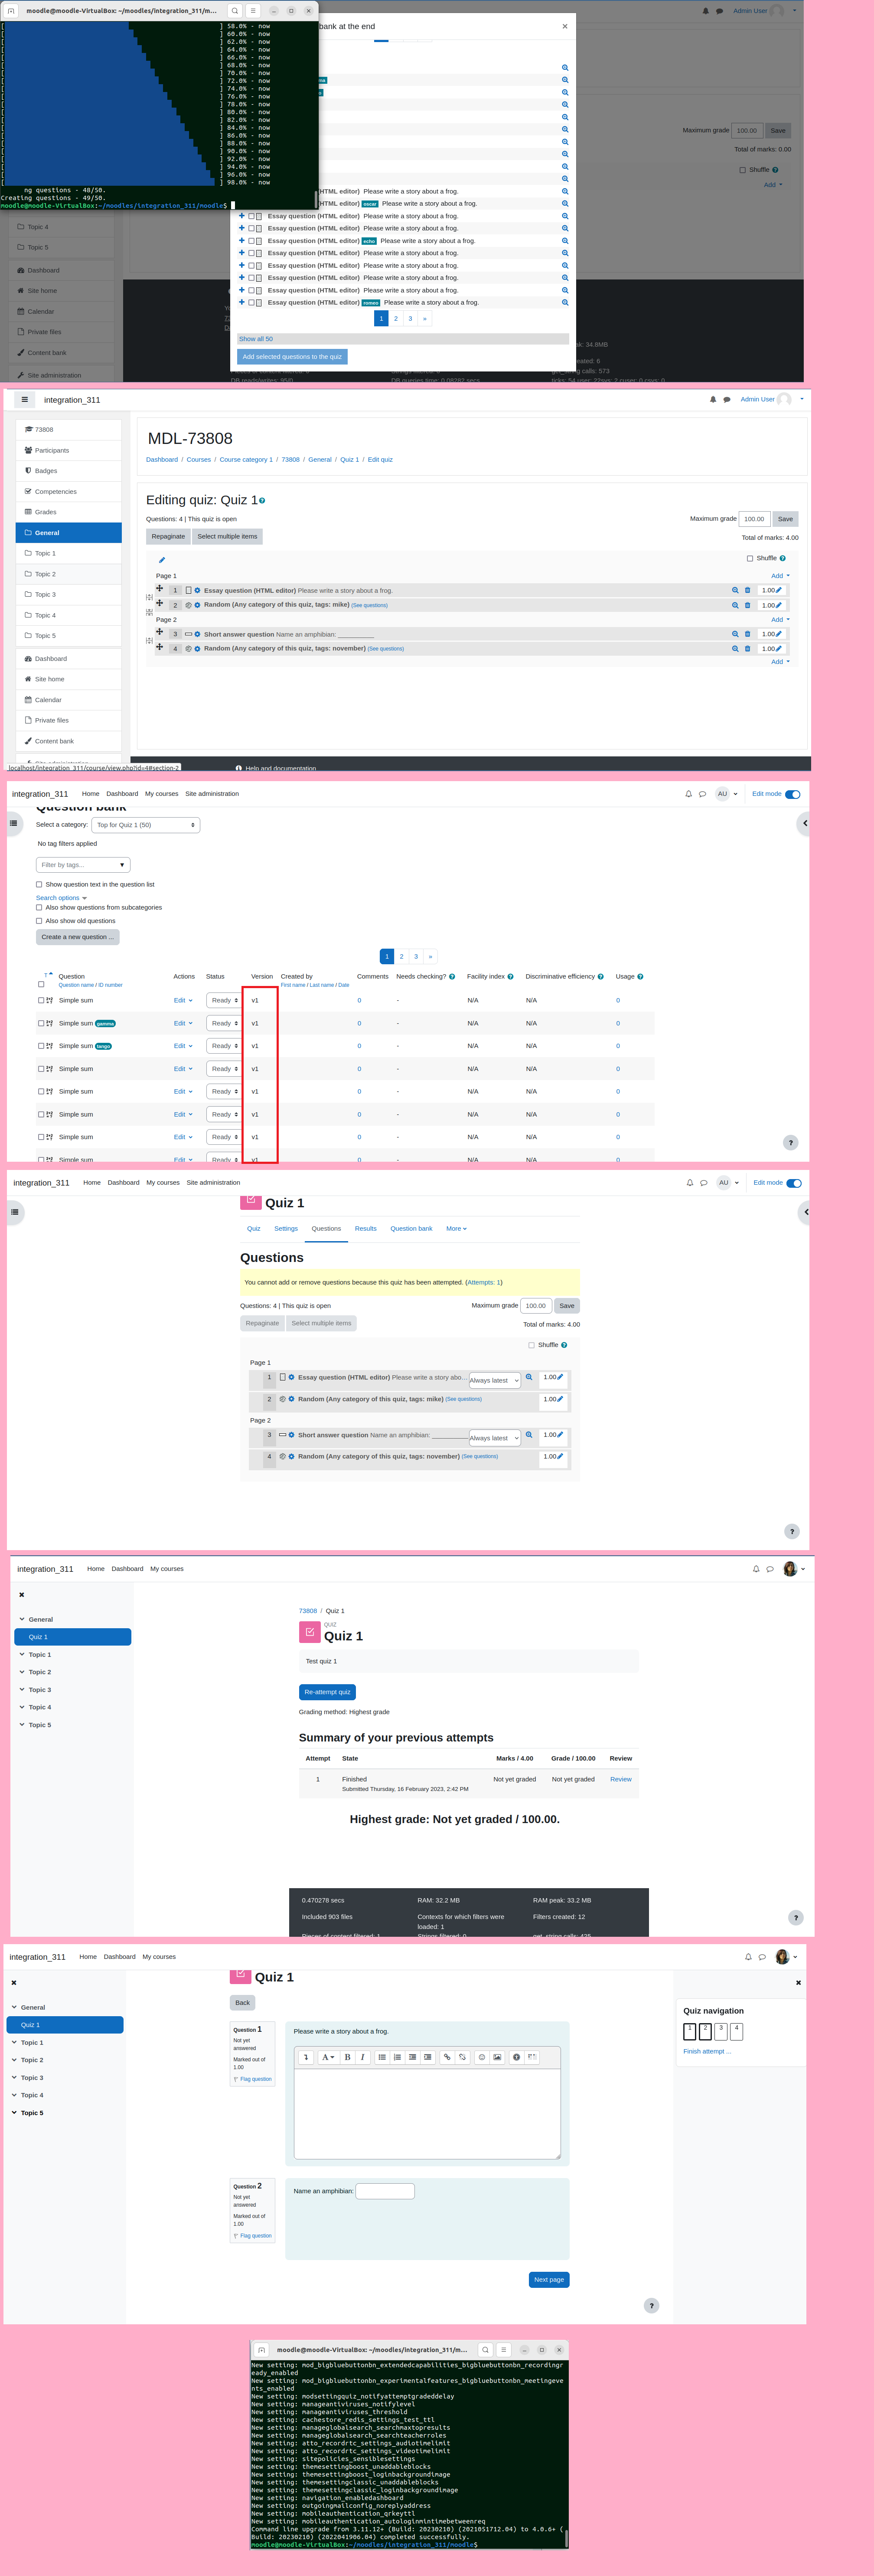
Task: Click Bold in the essay editor toolbar
Action: pos(348,2057)
